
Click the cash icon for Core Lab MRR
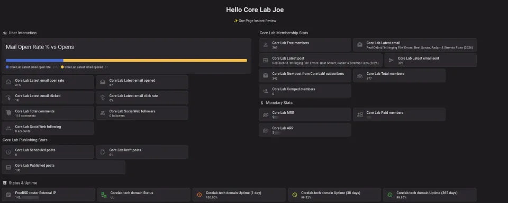tap(266, 114)
